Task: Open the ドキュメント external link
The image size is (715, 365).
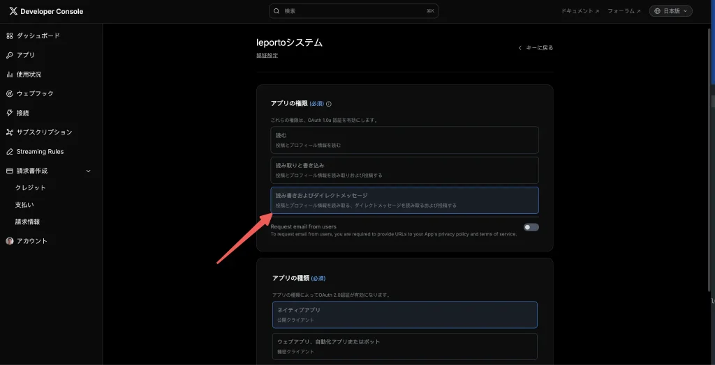Action: (x=580, y=11)
